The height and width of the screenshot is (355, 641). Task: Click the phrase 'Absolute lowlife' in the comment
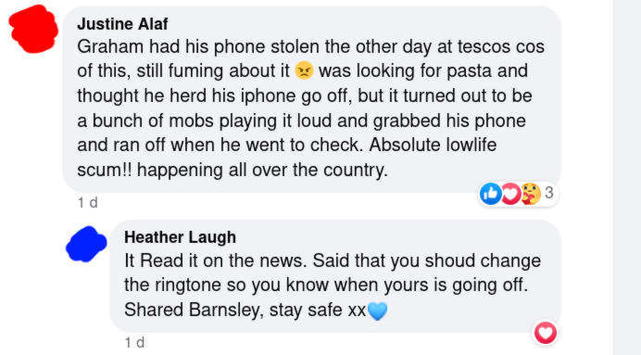coord(433,145)
